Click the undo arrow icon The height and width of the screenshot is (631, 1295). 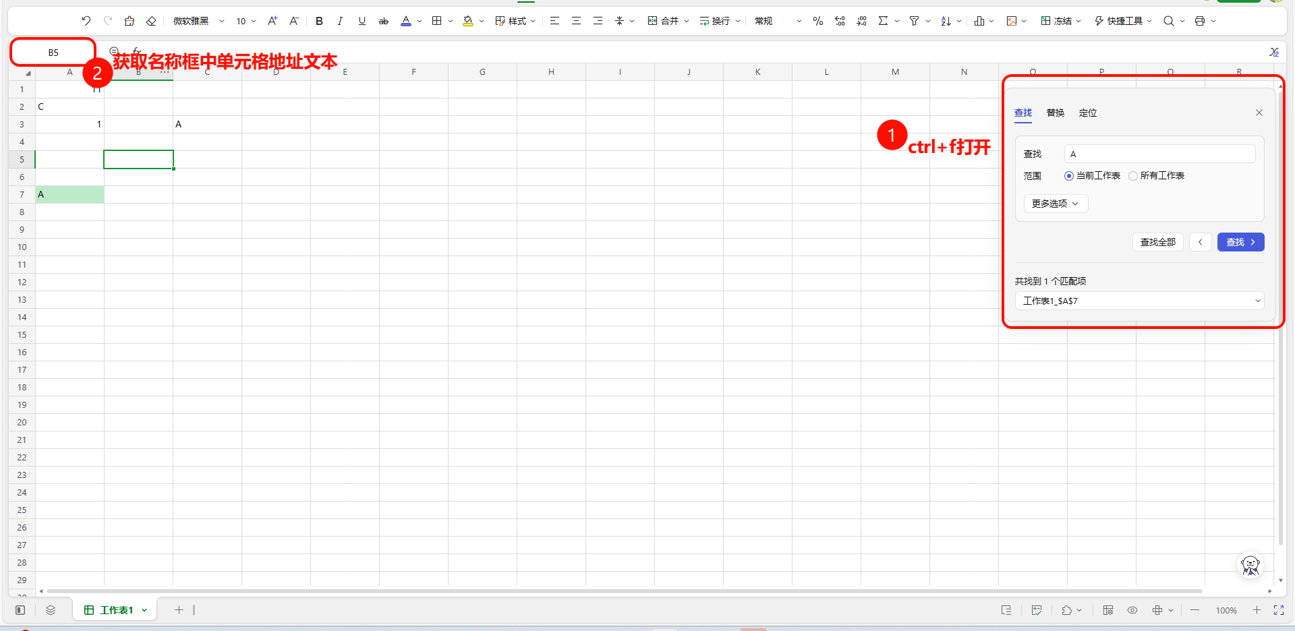pos(86,21)
